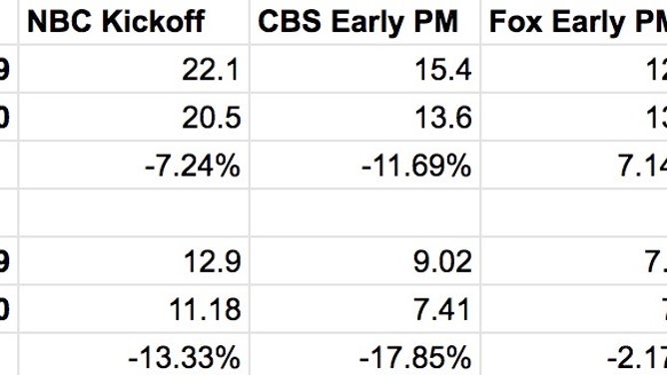Click the -11.69% percentage cell

[x=365, y=166]
